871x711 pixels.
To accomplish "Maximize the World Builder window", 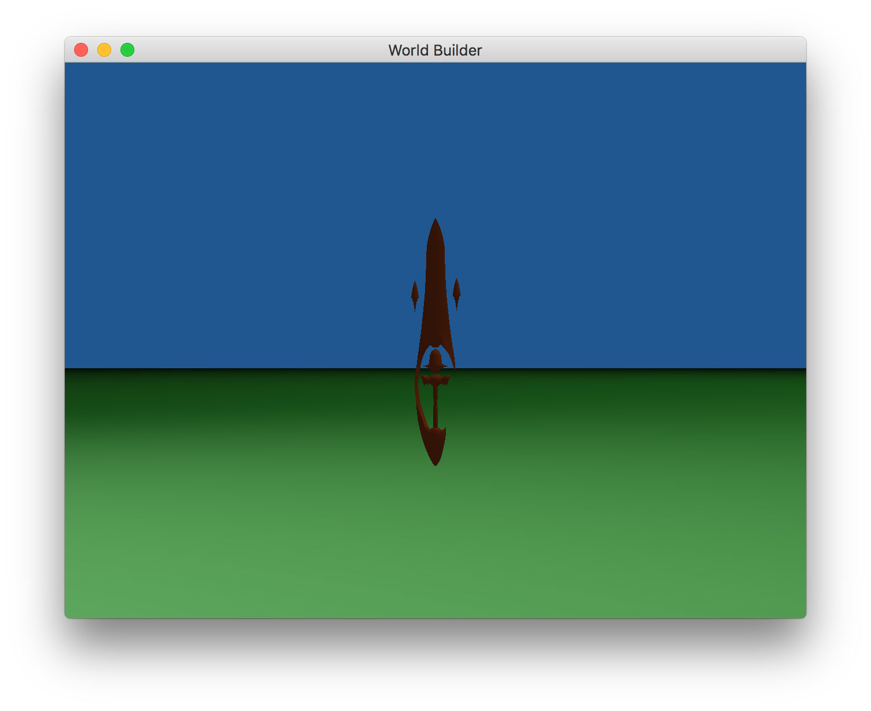I will coord(127,50).
